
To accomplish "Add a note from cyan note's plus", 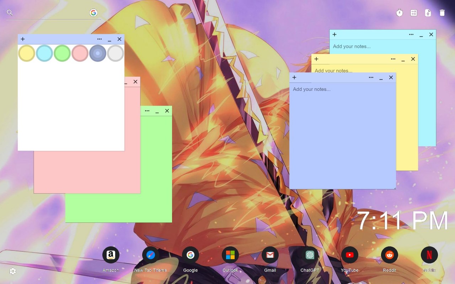I will click(x=334, y=34).
